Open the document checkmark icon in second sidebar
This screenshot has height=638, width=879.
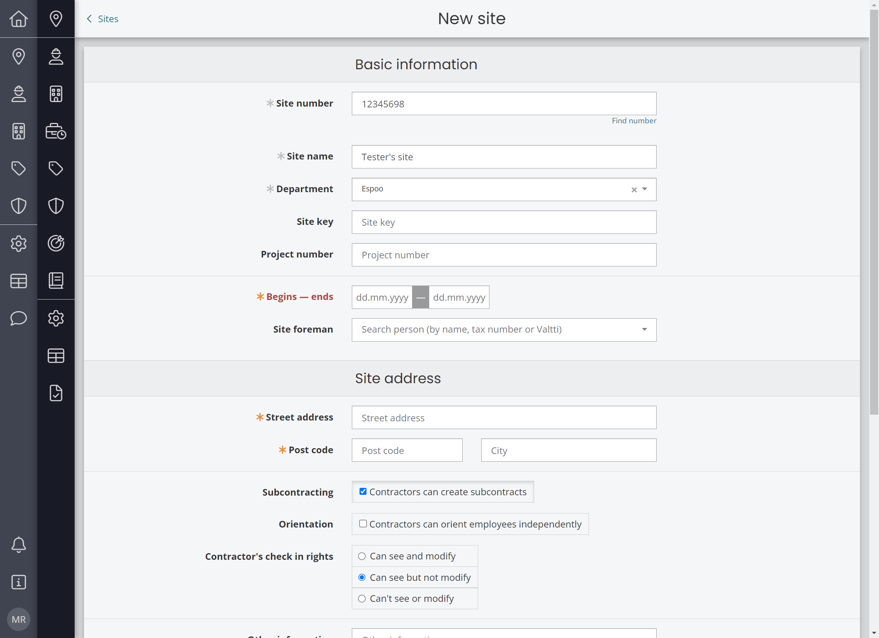click(x=56, y=393)
